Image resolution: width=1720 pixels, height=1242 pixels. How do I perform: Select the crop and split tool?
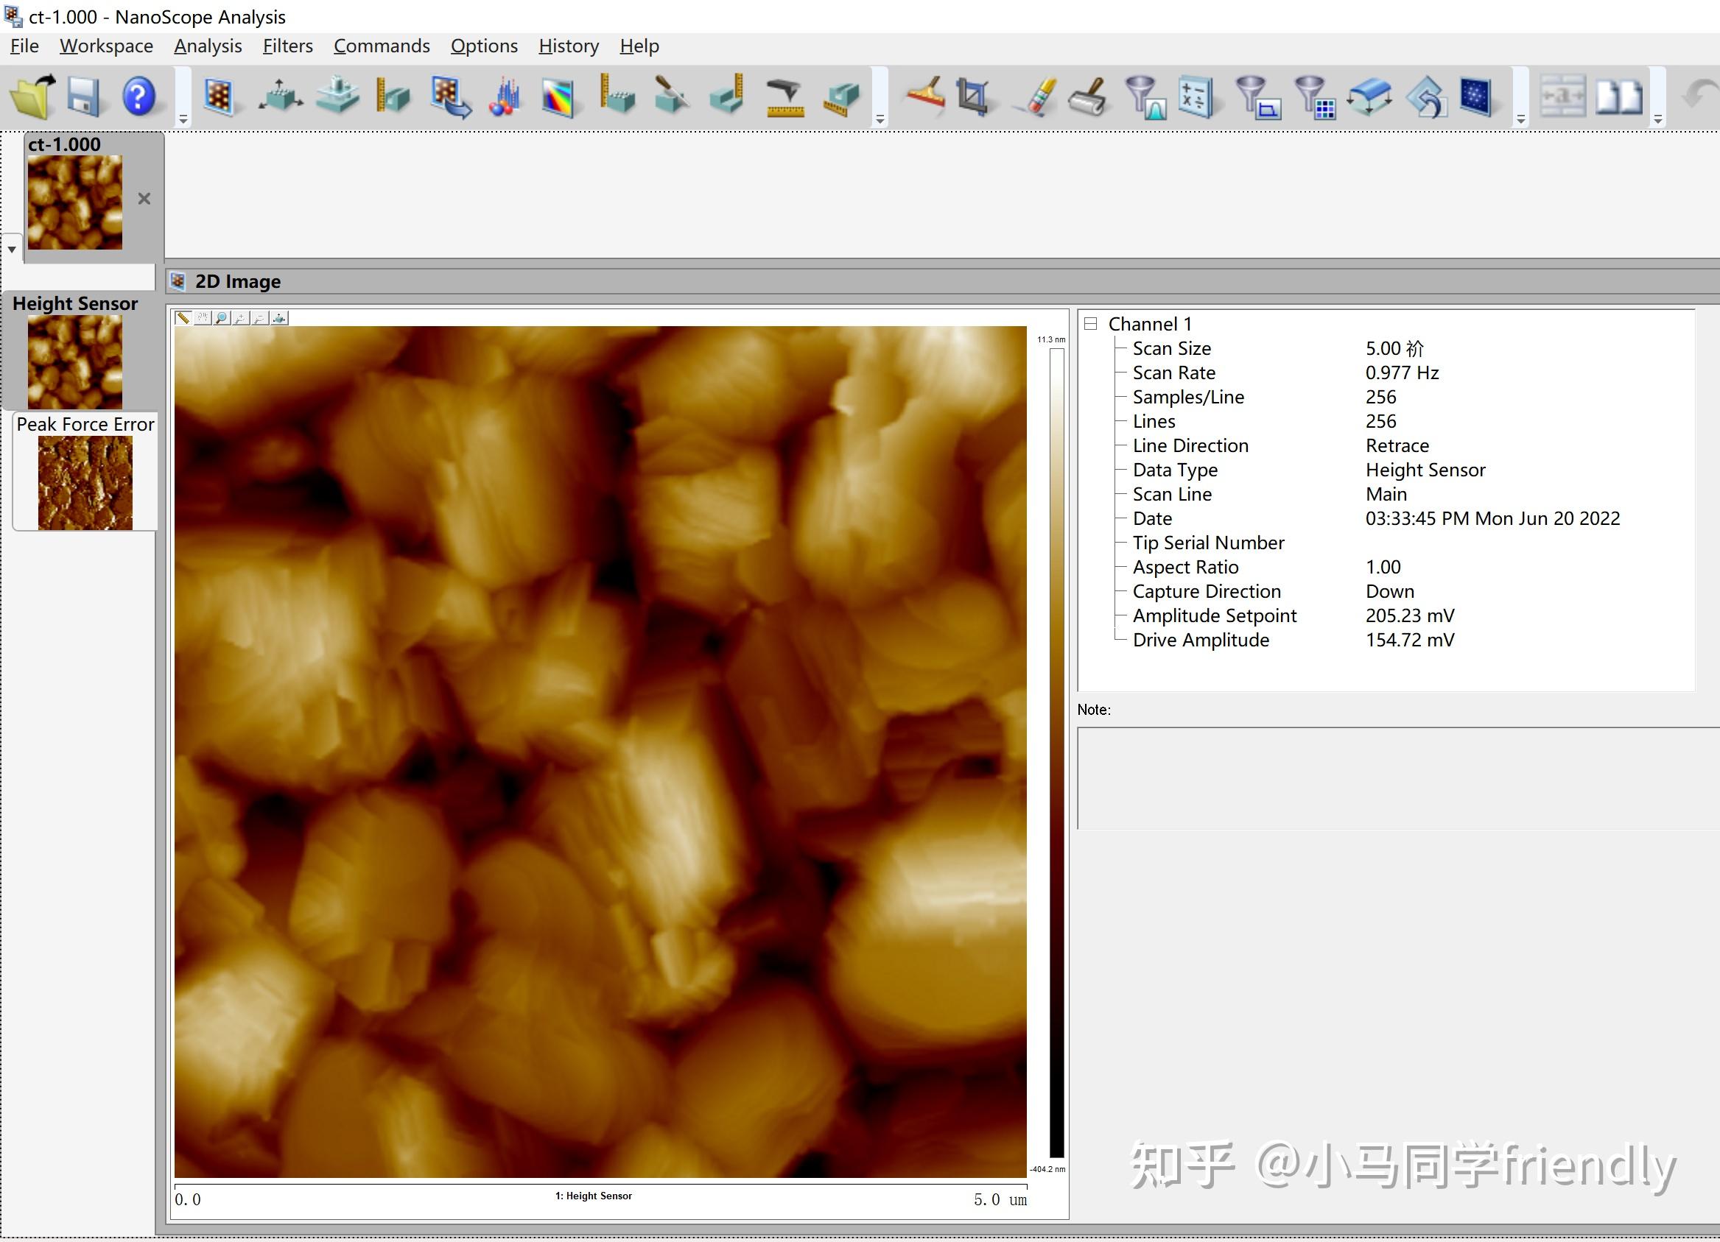coord(973,97)
